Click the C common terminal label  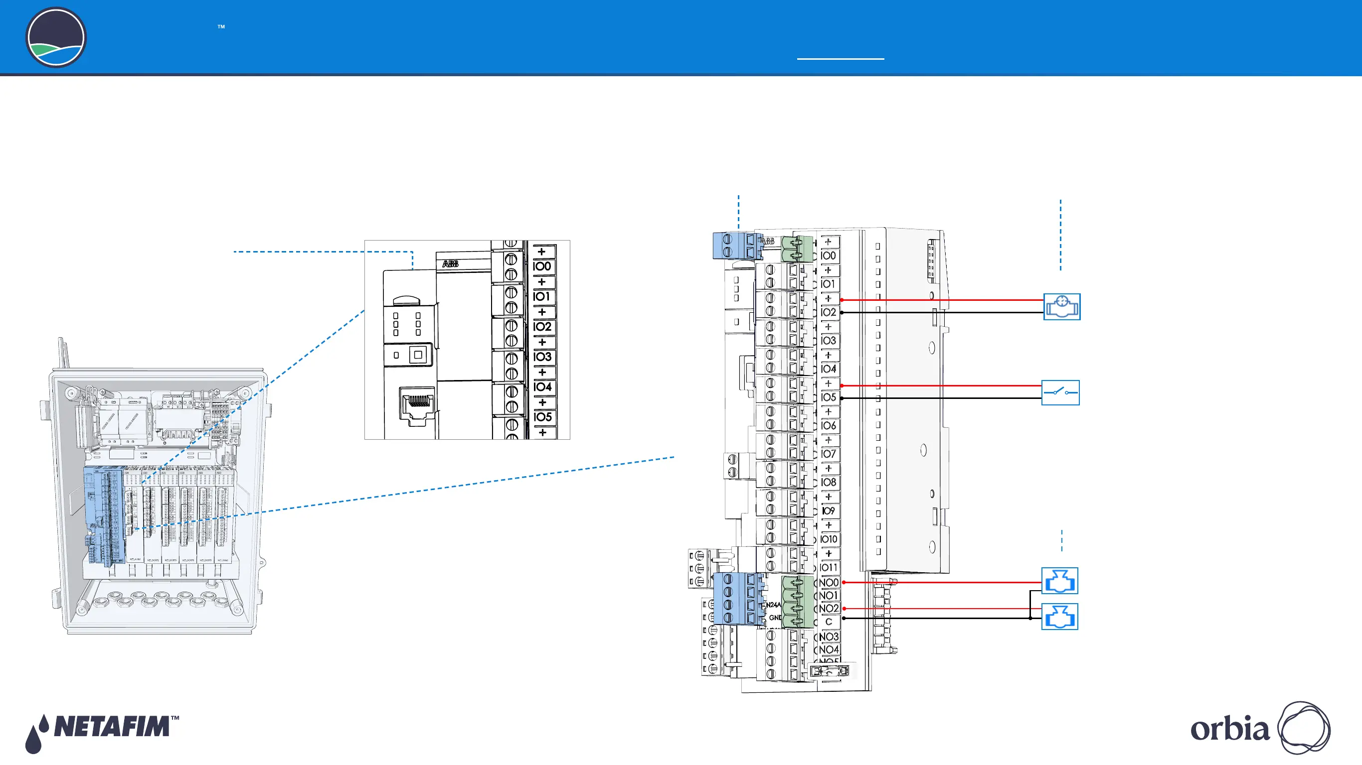[829, 622]
